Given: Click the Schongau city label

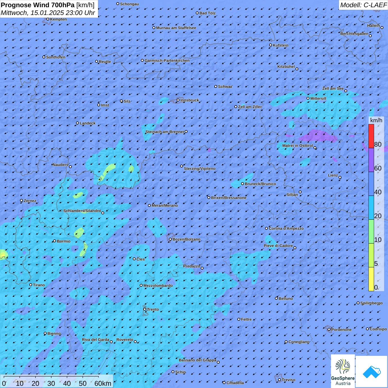Looking at the screenshot, I should point(129,4).
